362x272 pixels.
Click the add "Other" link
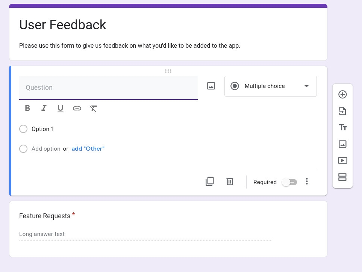point(88,149)
